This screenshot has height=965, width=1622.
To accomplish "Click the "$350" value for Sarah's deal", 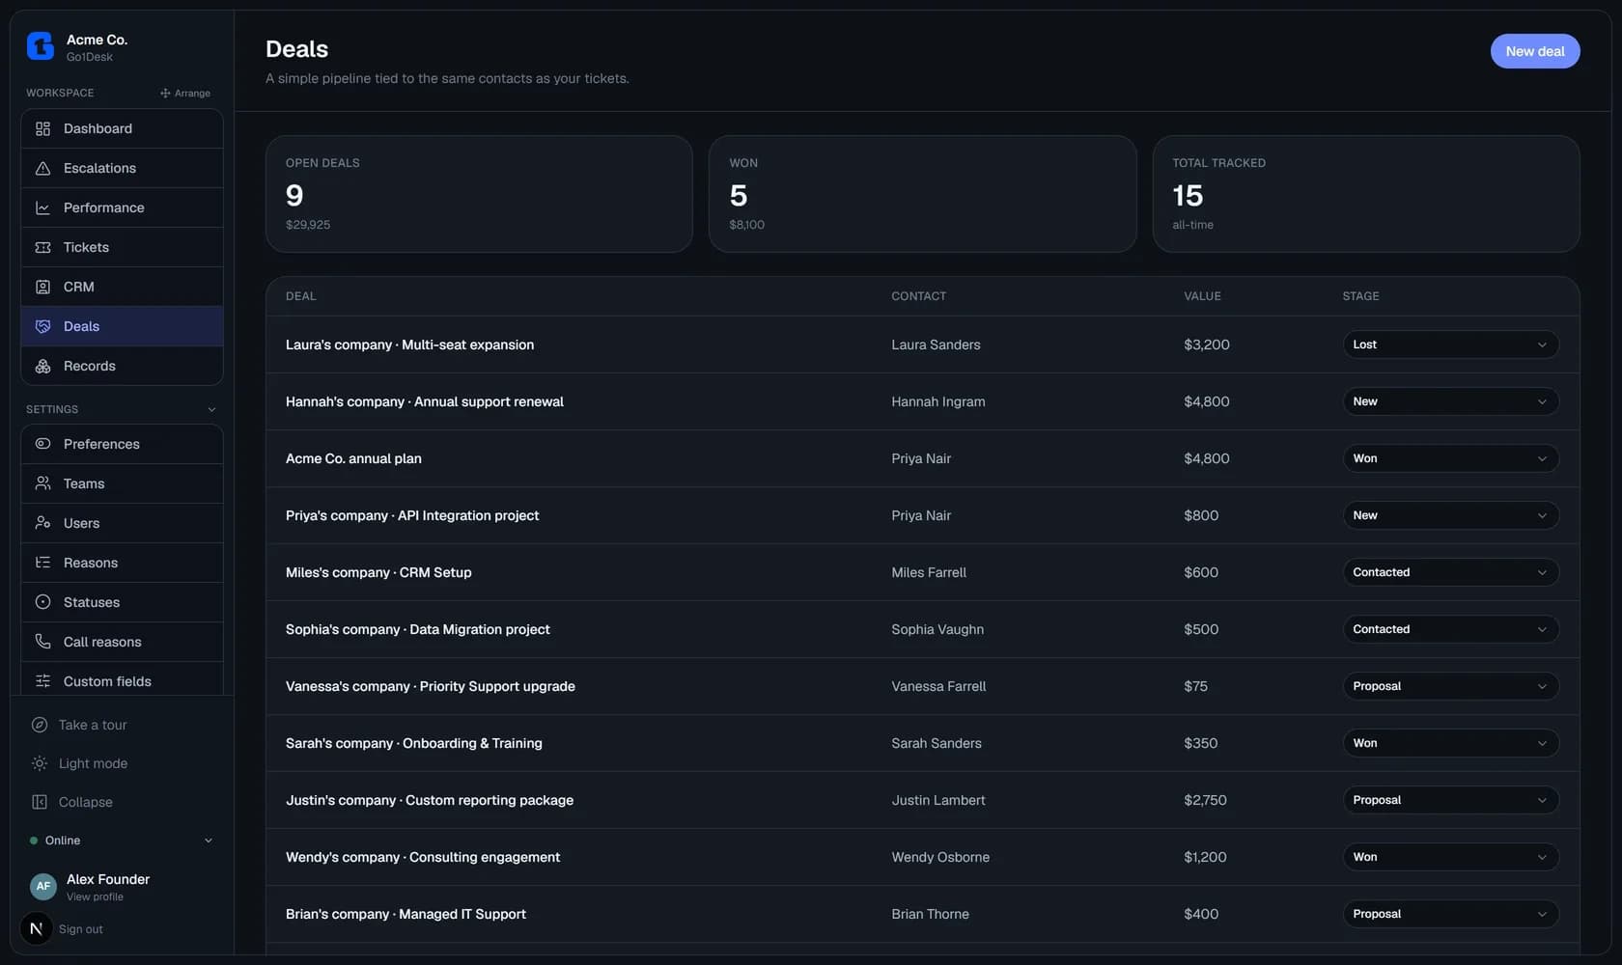I will coord(1201,743).
